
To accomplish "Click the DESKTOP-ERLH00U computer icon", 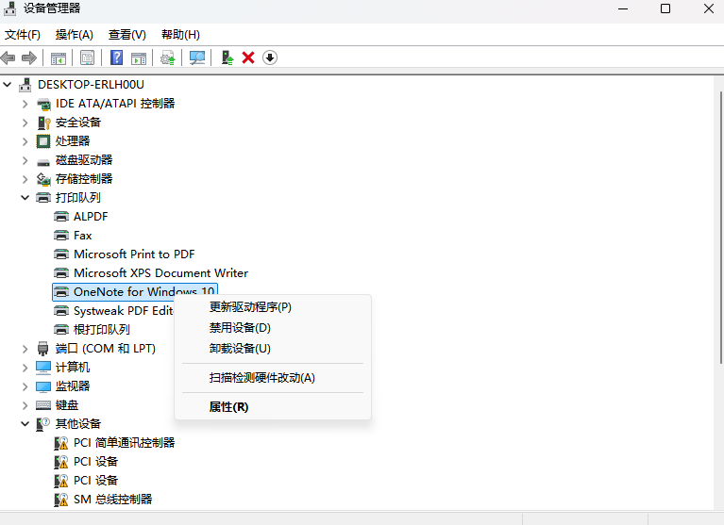I will tap(25, 85).
